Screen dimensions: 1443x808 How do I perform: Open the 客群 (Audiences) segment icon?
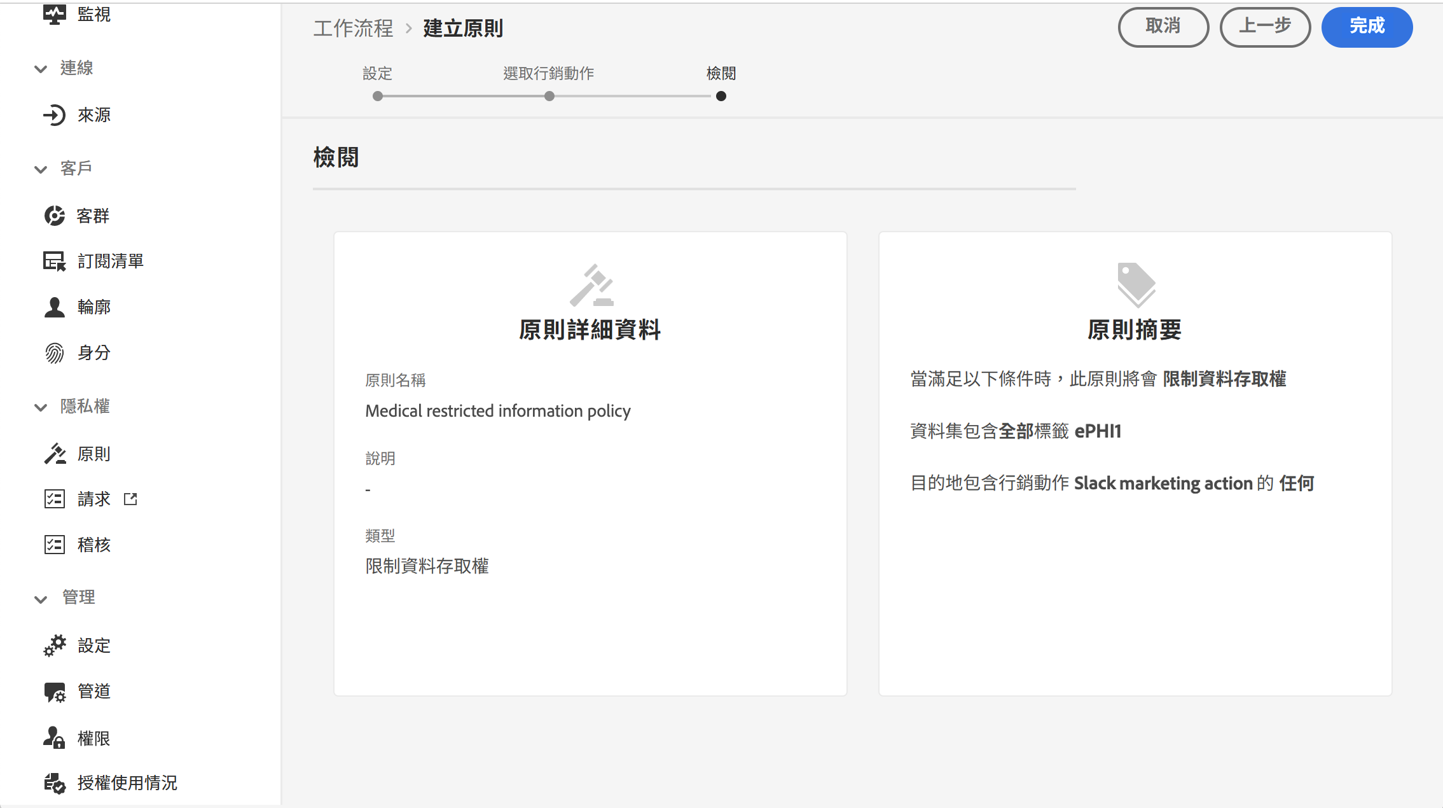(x=55, y=216)
